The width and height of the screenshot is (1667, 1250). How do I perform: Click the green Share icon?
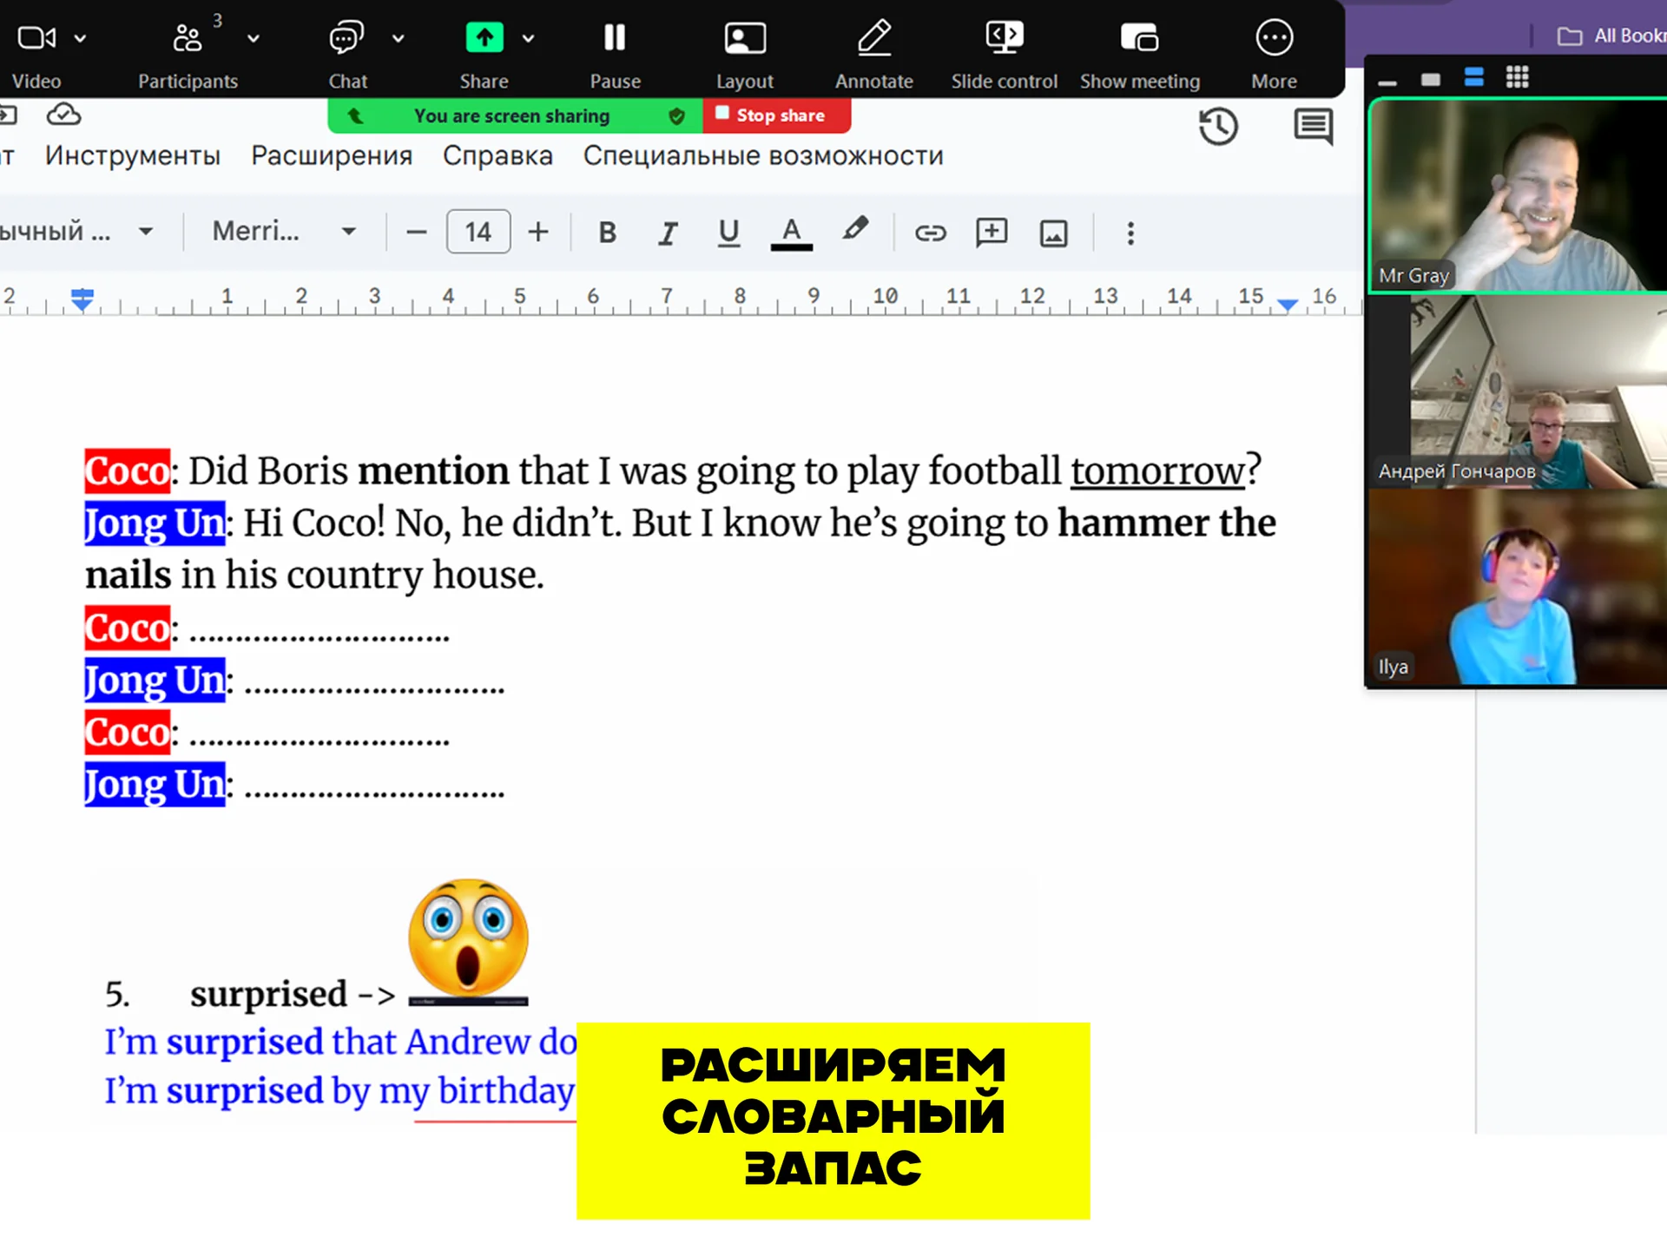[x=484, y=38]
